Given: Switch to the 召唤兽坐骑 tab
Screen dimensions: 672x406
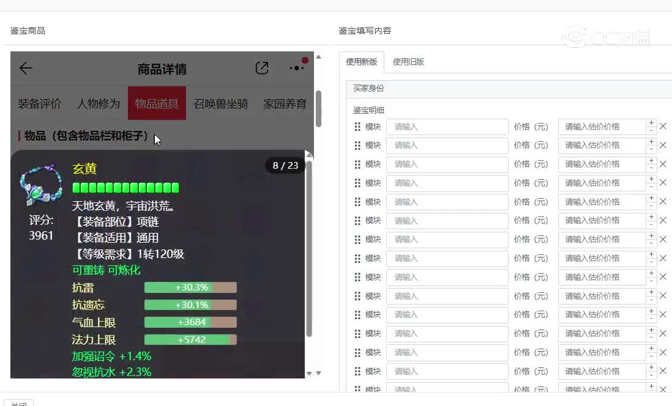Looking at the screenshot, I should (x=221, y=104).
